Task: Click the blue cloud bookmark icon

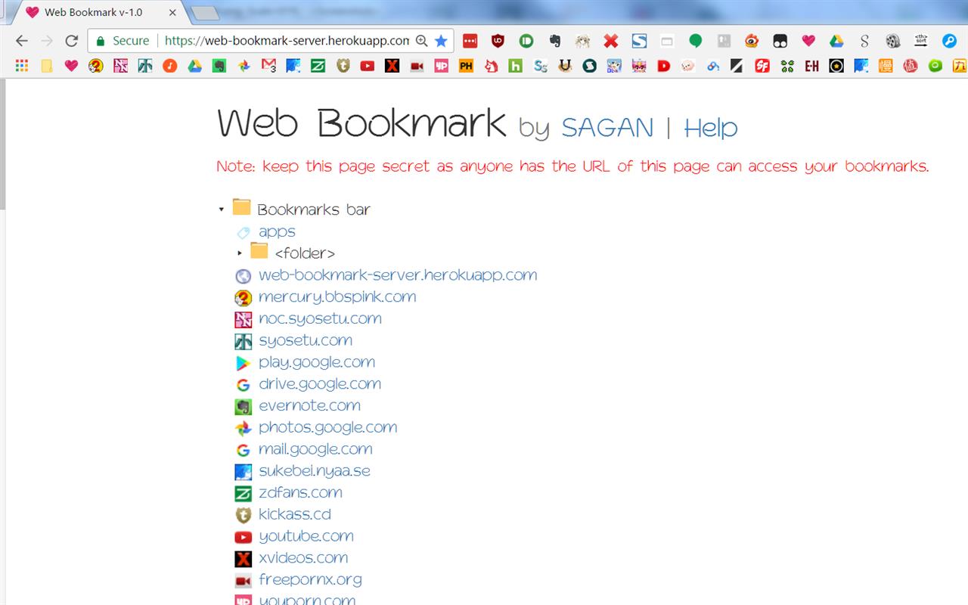Action: coord(713,66)
